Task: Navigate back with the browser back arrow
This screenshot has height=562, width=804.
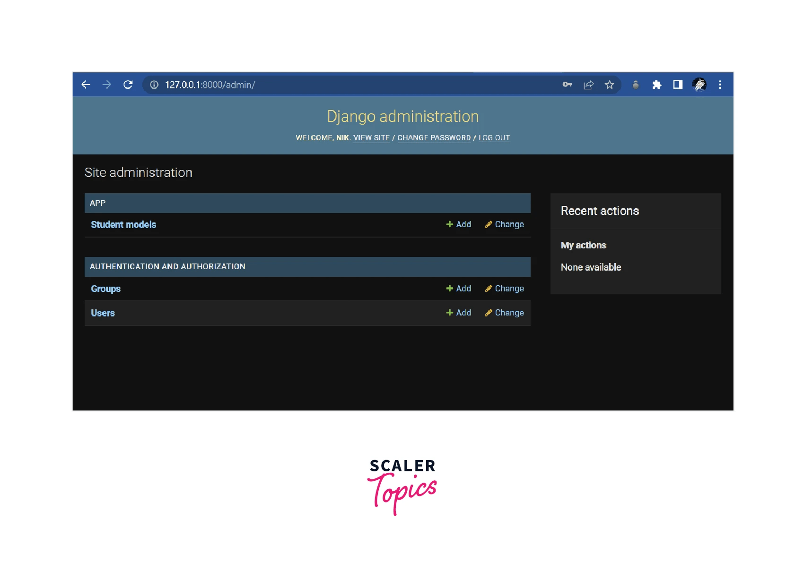Action: 86,85
